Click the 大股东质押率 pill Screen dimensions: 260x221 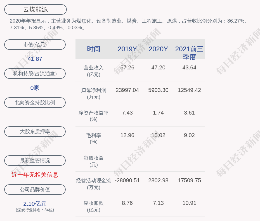[x=35, y=132]
